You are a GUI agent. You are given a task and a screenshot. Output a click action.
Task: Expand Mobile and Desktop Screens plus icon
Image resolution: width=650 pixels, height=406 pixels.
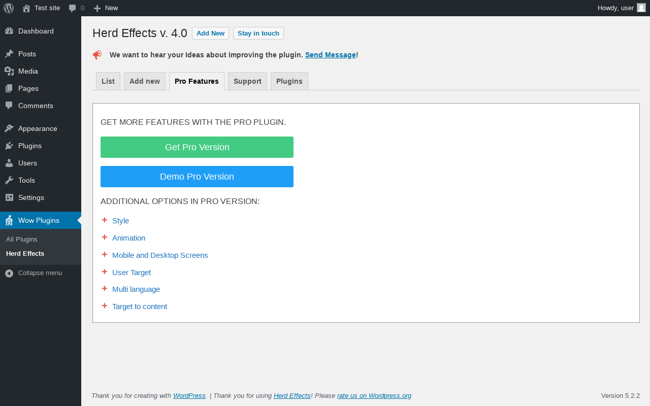pos(105,254)
